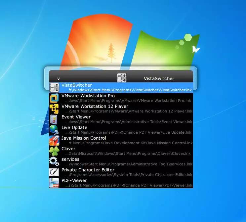
Task: Click the VMware Workstation 12 Player icon
Action: (x=54, y=109)
